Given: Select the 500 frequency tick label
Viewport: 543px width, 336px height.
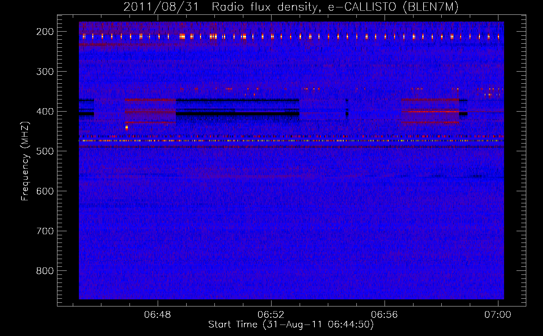Looking at the screenshot, I should pos(45,151).
